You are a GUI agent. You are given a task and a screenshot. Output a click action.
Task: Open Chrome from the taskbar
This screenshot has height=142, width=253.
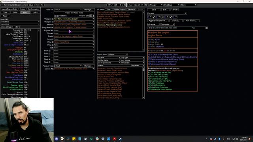coord(97,139)
